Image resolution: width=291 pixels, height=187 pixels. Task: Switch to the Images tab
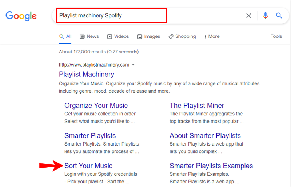point(149,36)
